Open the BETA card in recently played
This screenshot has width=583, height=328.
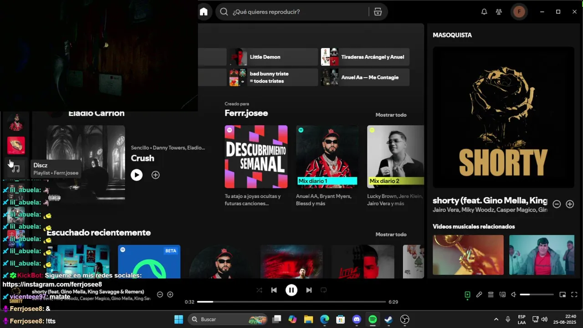coord(149,261)
